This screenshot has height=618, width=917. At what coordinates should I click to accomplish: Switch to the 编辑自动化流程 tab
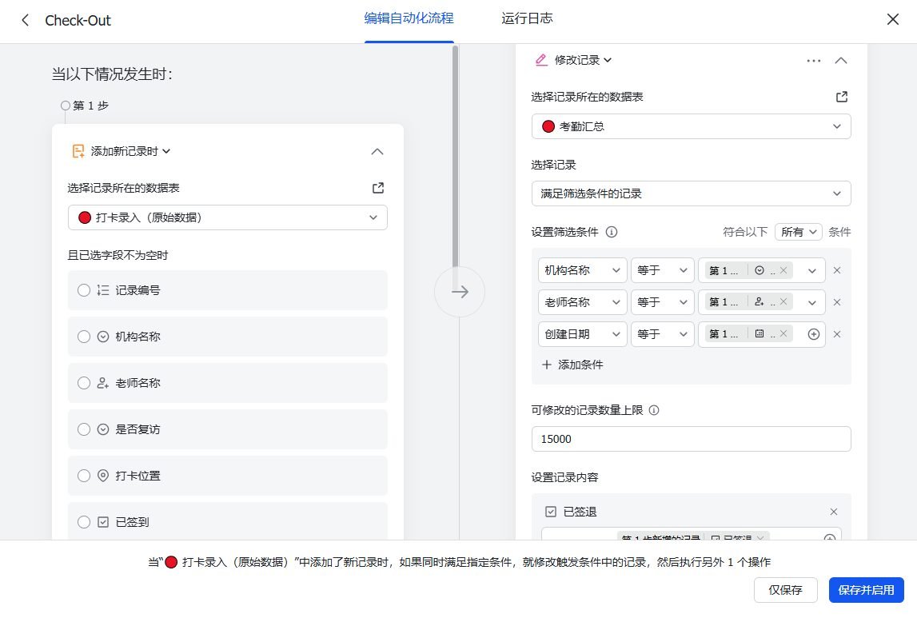tap(409, 18)
